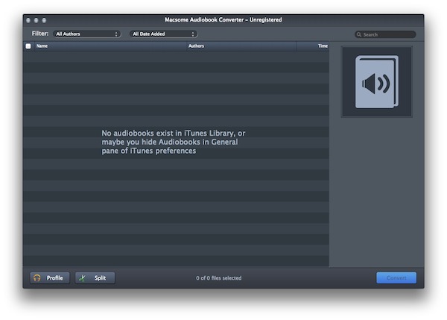Image resolution: width=447 pixels, height=320 pixels.
Task: Click the Filter: label
Action: pyautogui.click(x=40, y=34)
